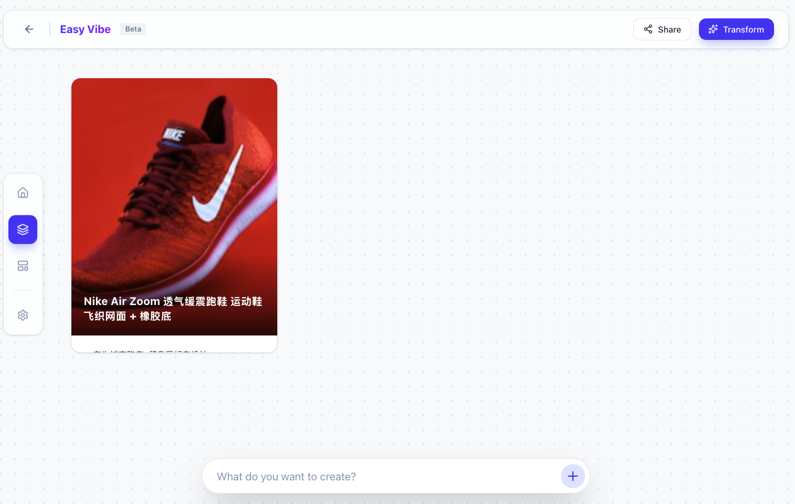
Task: Click empty dotted canvas area
Action: (x=473, y=236)
